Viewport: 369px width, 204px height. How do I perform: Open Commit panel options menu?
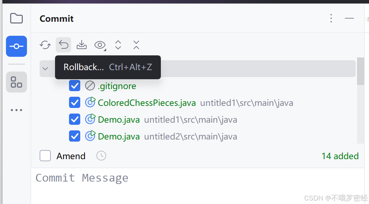(331, 18)
